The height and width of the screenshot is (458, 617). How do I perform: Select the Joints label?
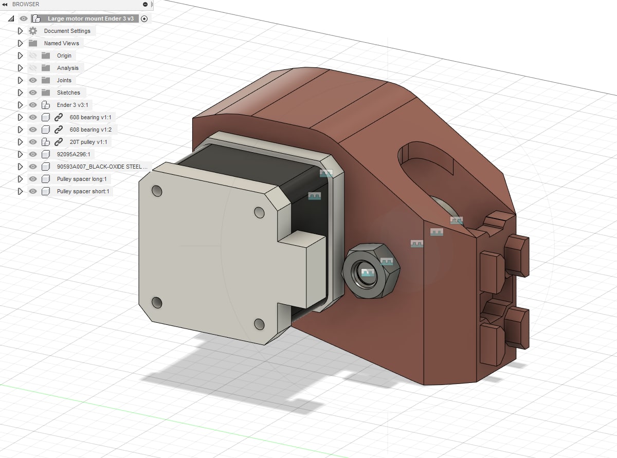click(x=64, y=80)
